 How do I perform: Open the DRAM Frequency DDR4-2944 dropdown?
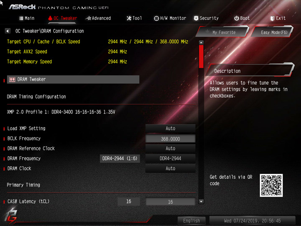[x=170, y=158]
